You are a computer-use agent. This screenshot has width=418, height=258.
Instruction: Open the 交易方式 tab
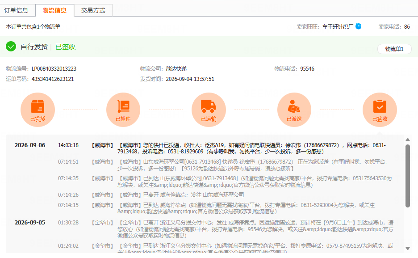pos(93,10)
